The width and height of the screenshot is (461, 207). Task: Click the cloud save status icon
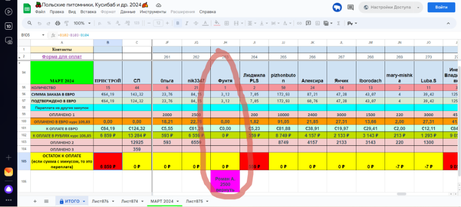pyautogui.click(x=159, y=5)
